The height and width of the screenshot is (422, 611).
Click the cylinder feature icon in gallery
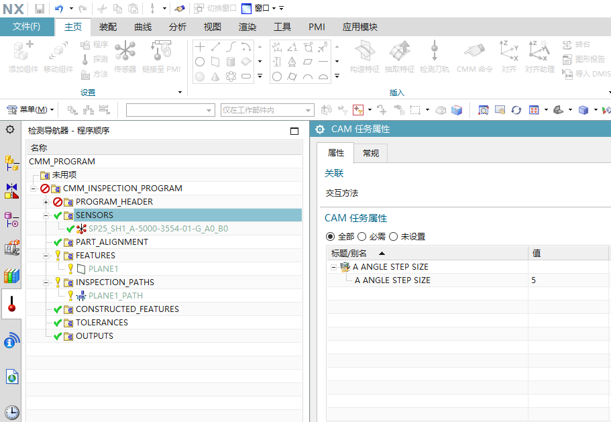pos(231,62)
